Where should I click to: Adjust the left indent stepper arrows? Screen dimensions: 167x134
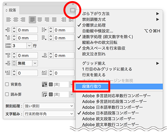click(x=14, y=30)
